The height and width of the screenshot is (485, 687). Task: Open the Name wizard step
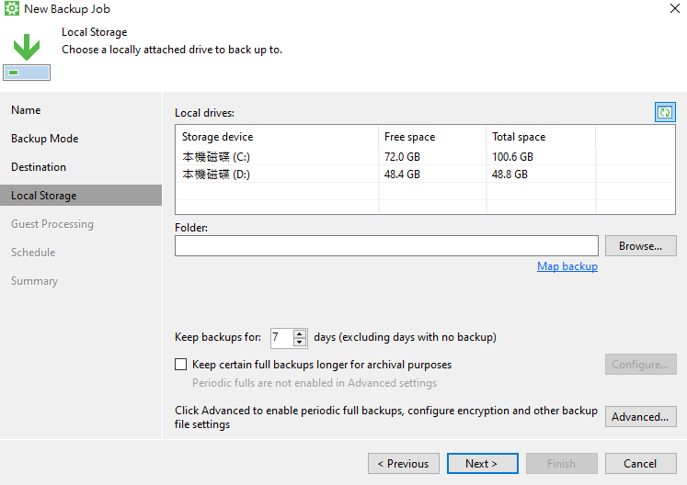click(26, 110)
